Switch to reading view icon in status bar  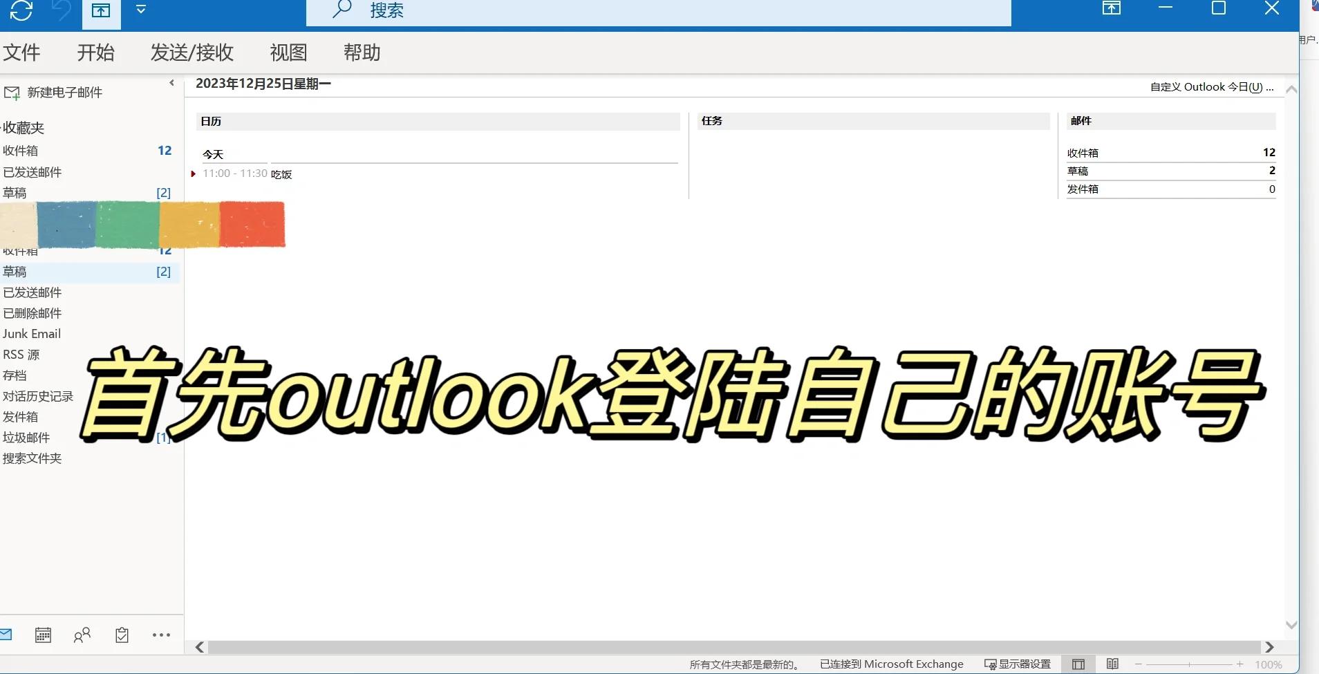point(1112,664)
